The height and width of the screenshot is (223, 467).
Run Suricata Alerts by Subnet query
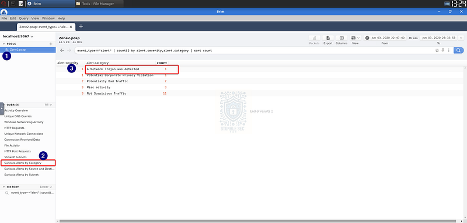pyautogui.click(x=21, y=175)
